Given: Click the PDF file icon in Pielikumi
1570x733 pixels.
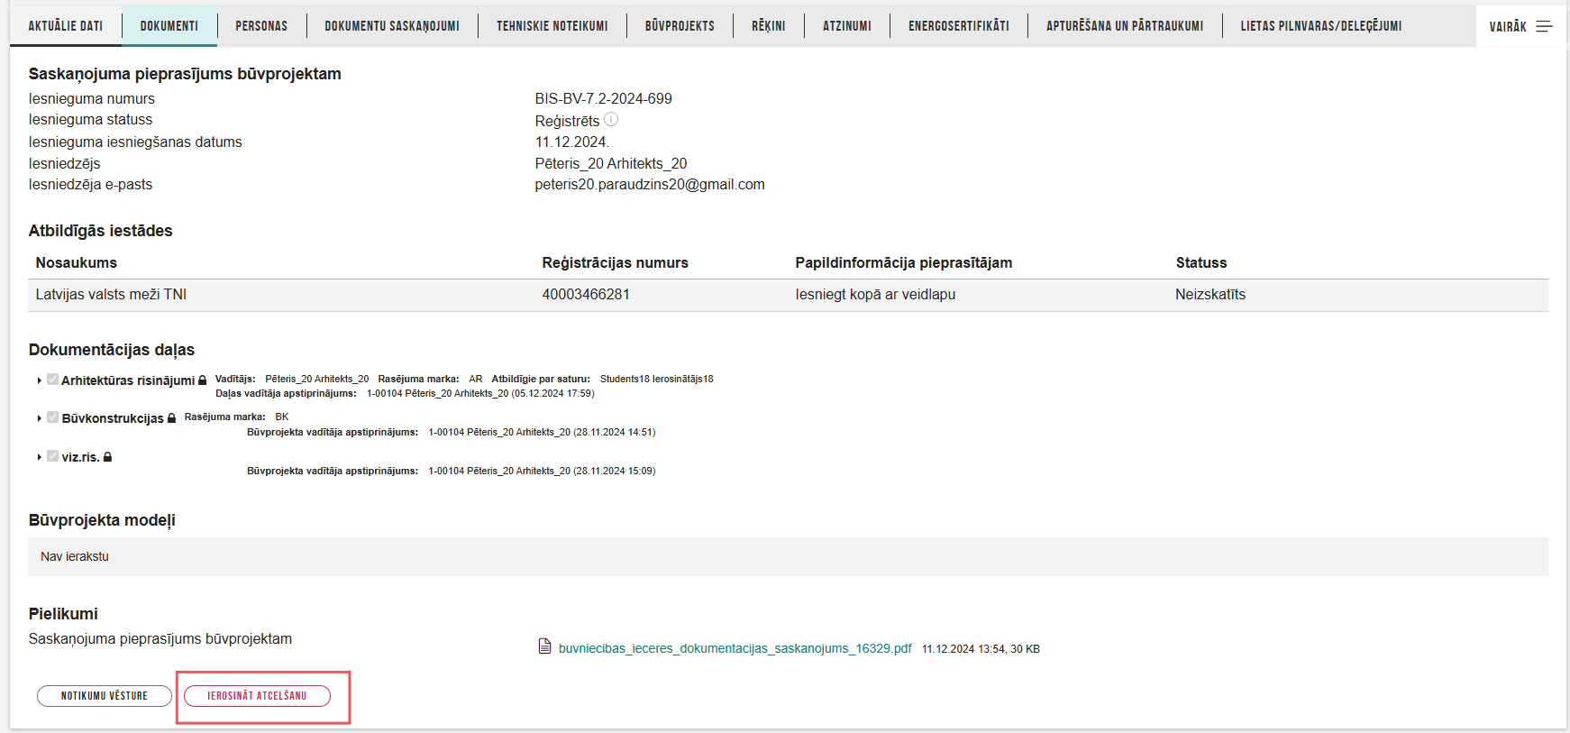Looking at the screenshot, I should tap(544, 646).
